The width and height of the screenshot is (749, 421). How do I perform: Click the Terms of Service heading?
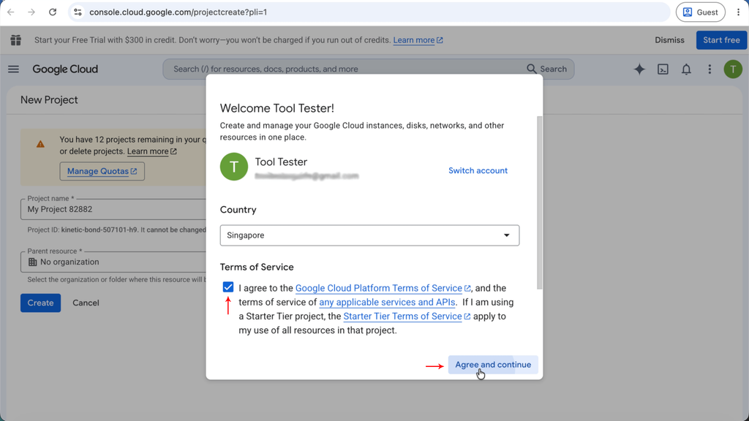(257, 267)
